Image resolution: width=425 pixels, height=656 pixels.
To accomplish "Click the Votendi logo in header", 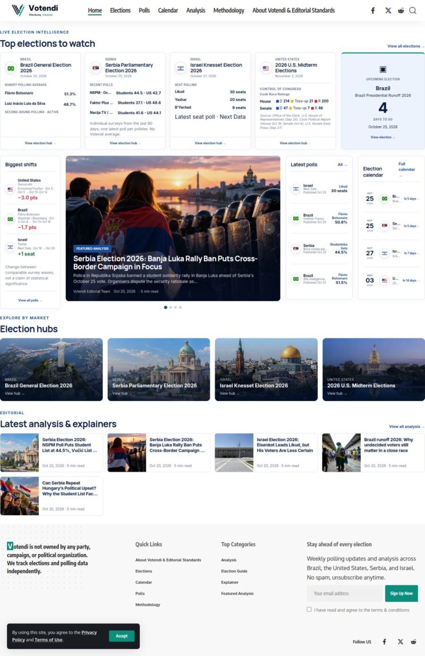I will click(x=34, y=10).
